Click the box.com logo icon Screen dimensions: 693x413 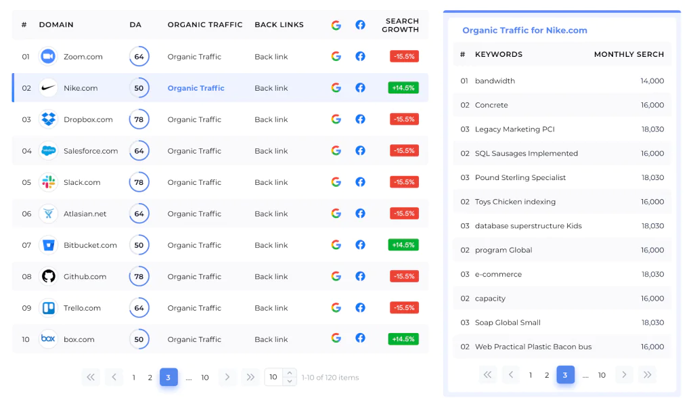[x=48, y=339]
